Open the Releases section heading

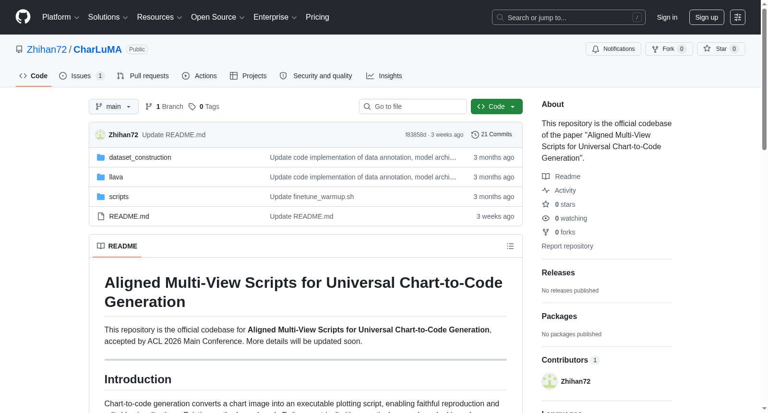pyautogui.click(x=558, y=272)
